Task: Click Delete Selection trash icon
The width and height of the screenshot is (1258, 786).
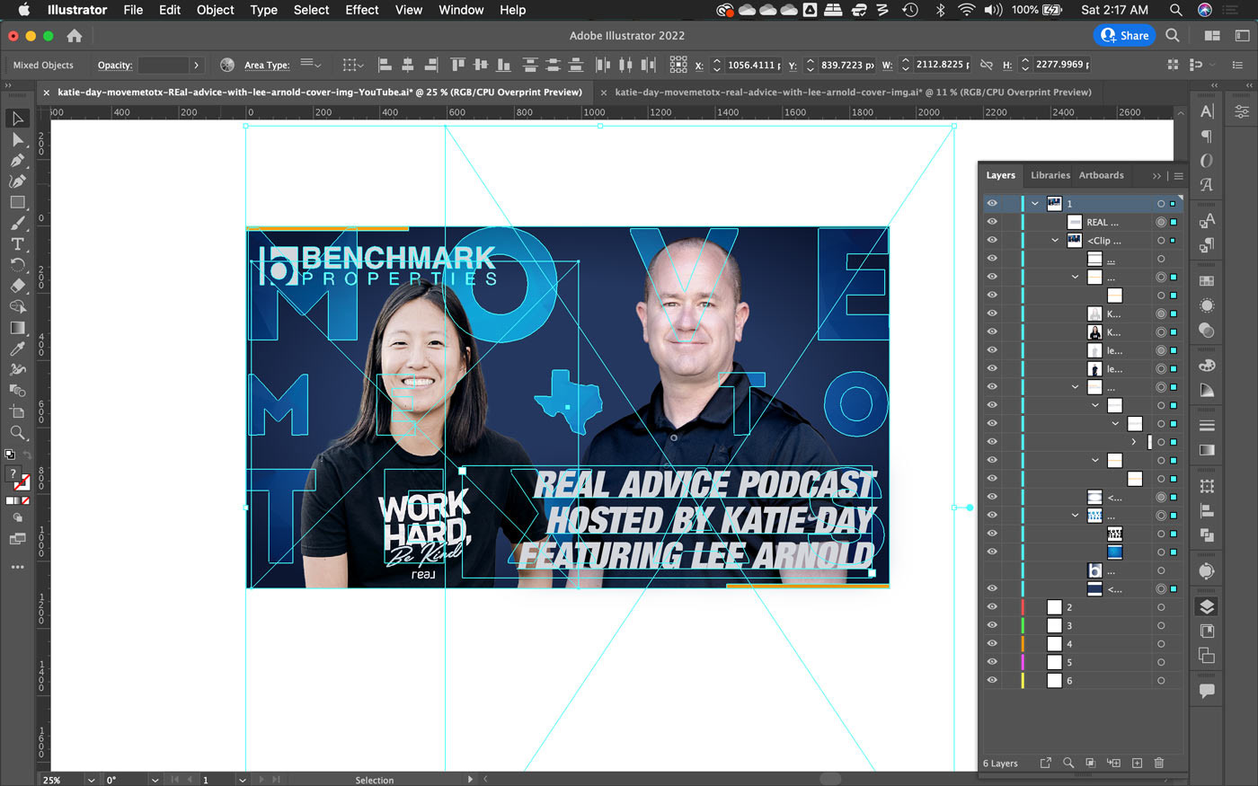Action: (1159, 763)
